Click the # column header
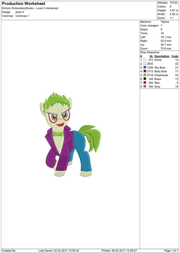Viewport: 180px width, 253px height. point(141,56)
